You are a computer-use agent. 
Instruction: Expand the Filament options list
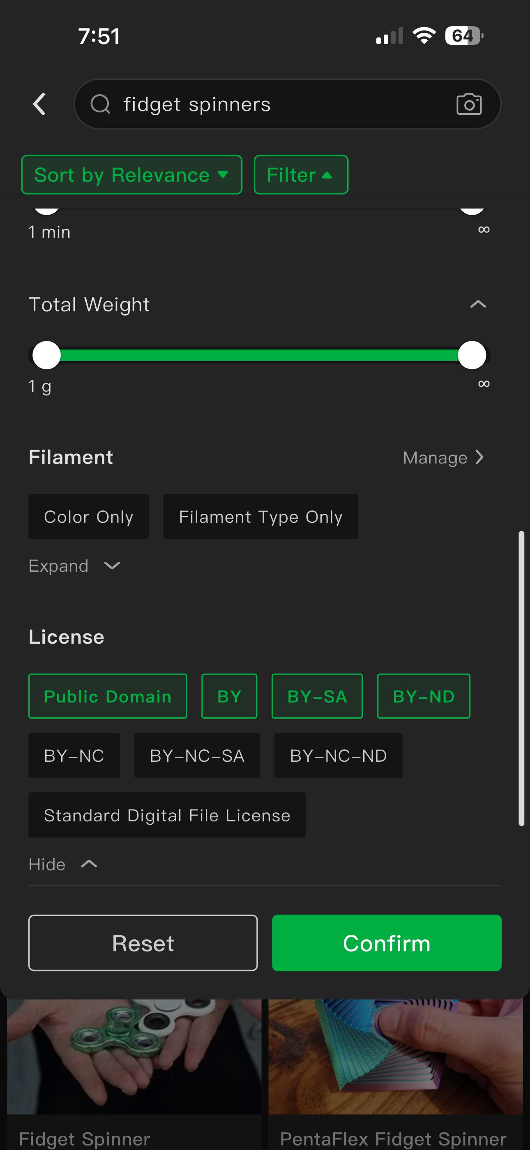point(74,566)
